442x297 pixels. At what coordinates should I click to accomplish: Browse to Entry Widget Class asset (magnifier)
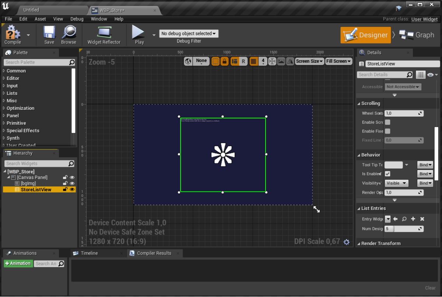pos(404,219)
